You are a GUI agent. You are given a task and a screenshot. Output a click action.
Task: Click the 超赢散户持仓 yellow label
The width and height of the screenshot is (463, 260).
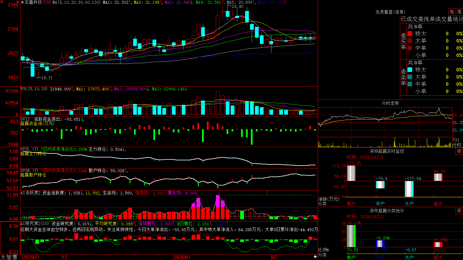click(33, 175)
